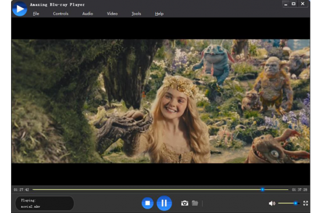
Task: Expand the Tools menu
Action: click(x=136, y=14)
